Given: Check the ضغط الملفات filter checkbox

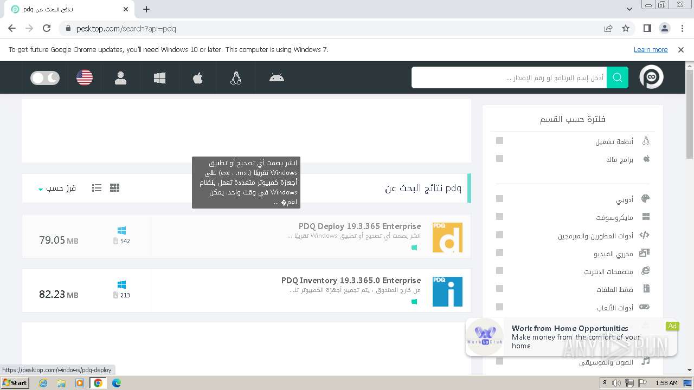Looking at the screenshot, I should 499,289.
